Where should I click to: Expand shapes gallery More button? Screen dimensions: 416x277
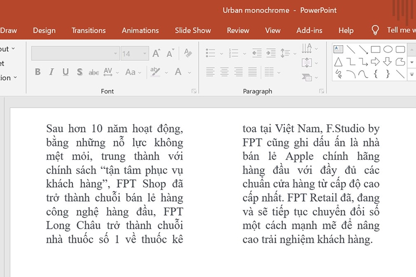[x=411, y=74]
